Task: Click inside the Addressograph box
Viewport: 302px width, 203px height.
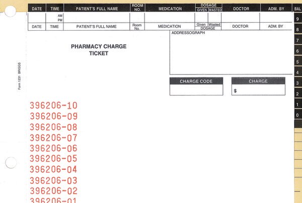Action: (x=231, y=52)
